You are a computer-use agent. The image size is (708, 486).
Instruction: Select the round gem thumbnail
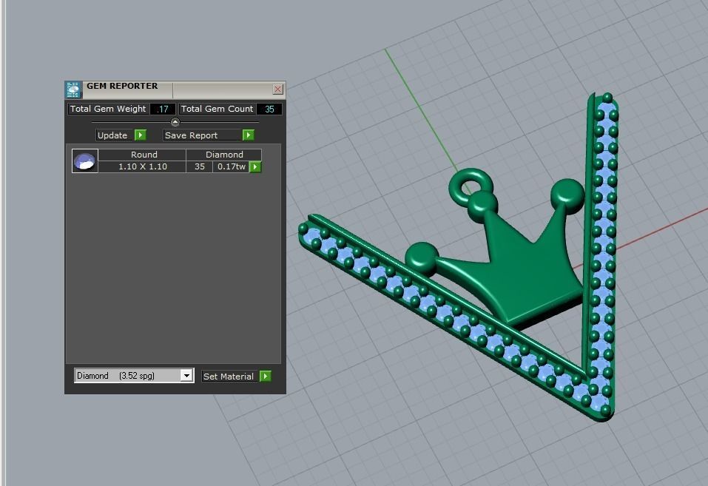pyautogui.click(x=85, y=161)
